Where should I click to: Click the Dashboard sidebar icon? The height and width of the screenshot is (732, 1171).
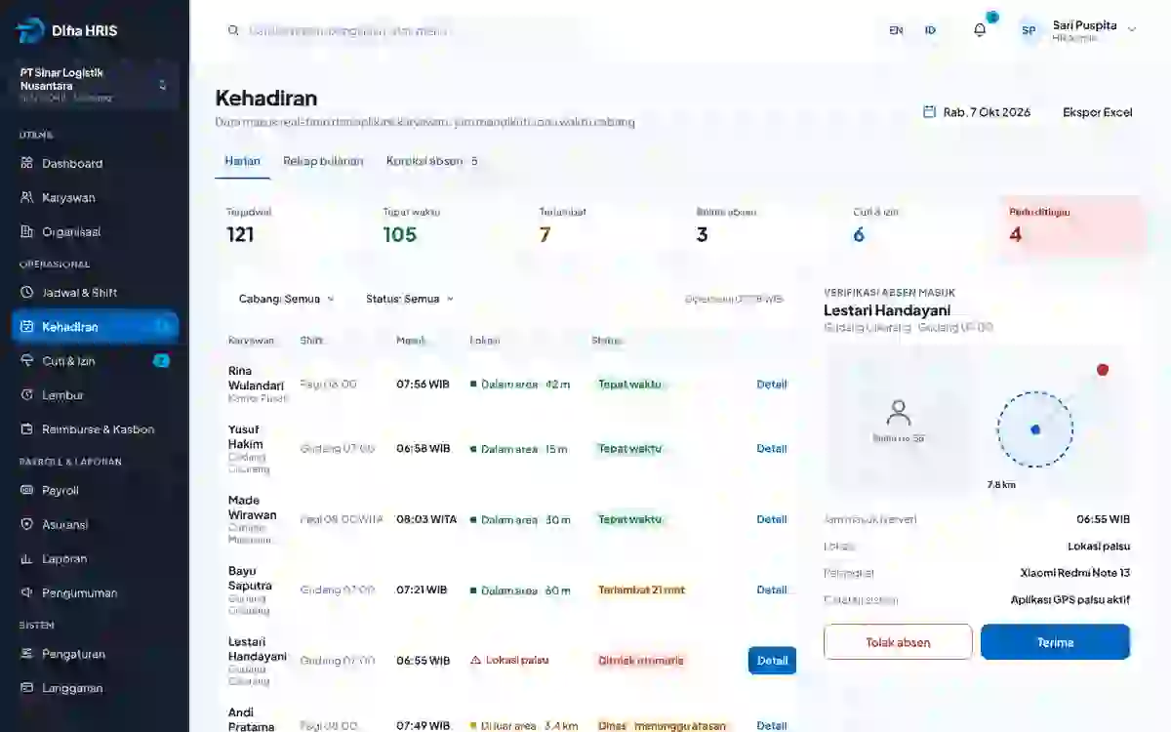coord(27,163)
